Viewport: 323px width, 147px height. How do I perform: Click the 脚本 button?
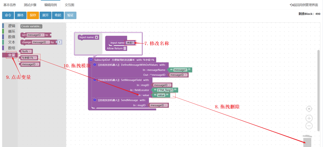click(x=20, y=15)
